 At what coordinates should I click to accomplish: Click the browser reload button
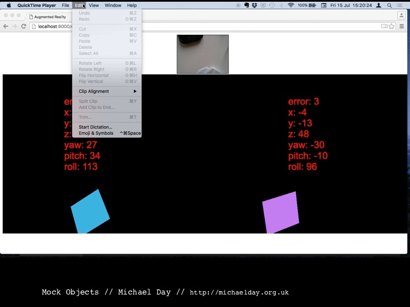point(23,26)
